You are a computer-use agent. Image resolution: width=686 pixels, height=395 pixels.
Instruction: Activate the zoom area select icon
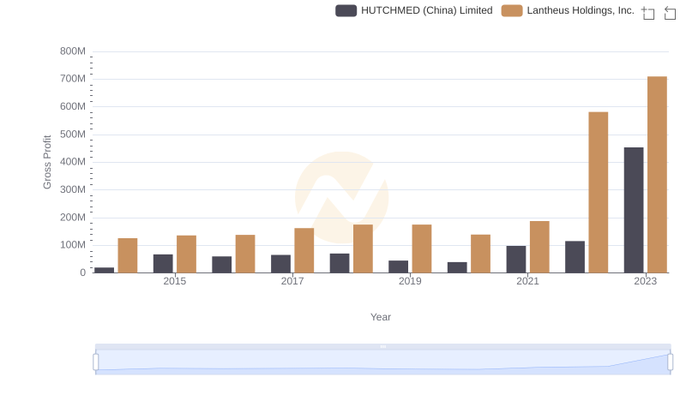point(648,13)
